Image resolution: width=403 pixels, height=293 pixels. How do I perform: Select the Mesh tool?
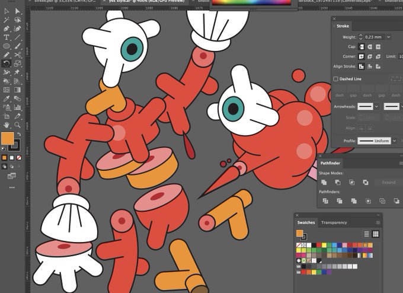(x=7, y=90)
